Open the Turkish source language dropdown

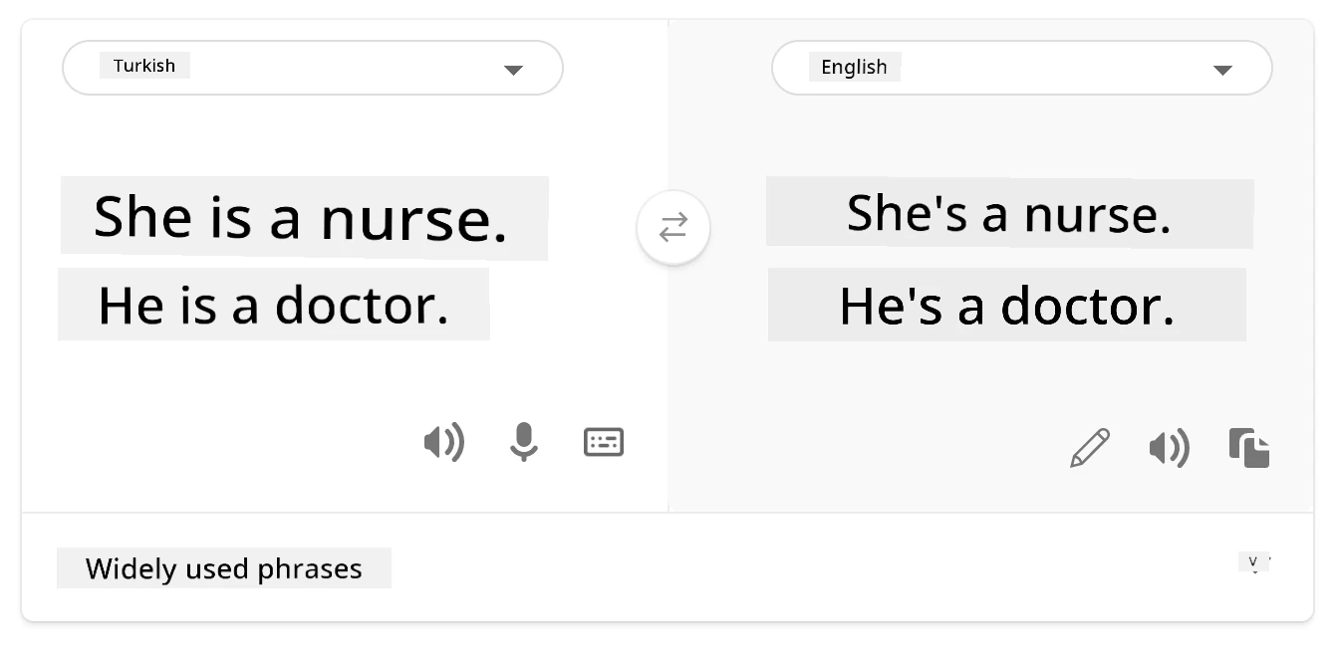point(313,68)
